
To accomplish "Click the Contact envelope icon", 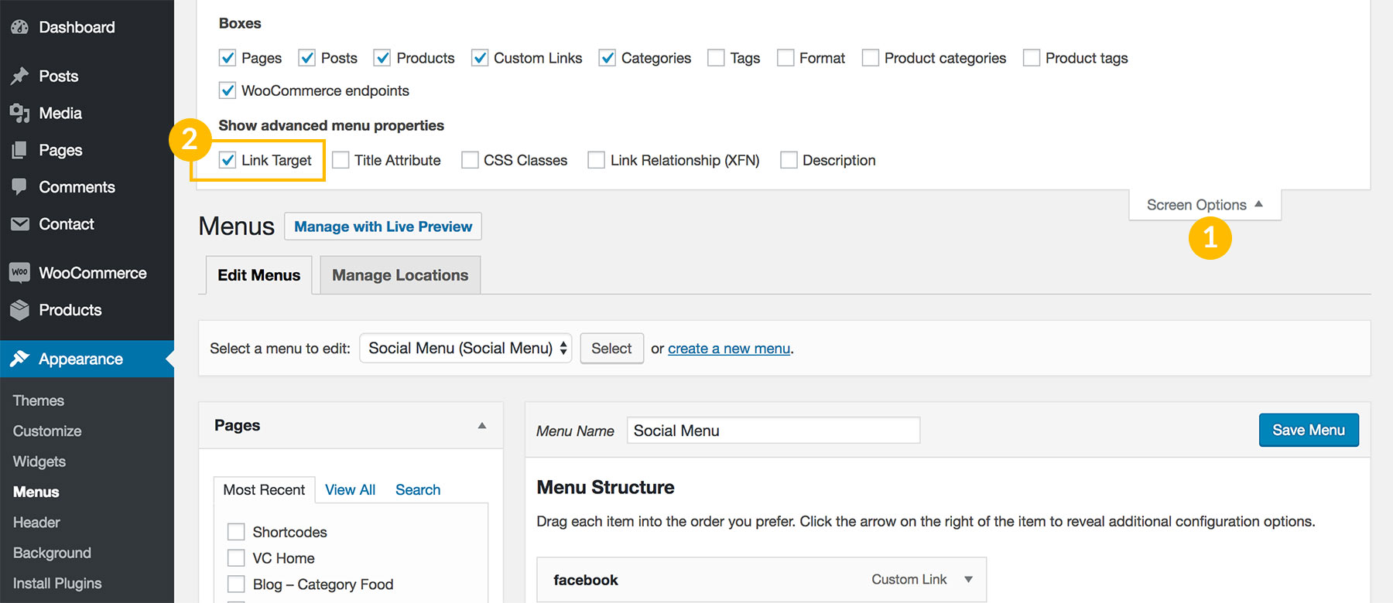I will [20, 224].
